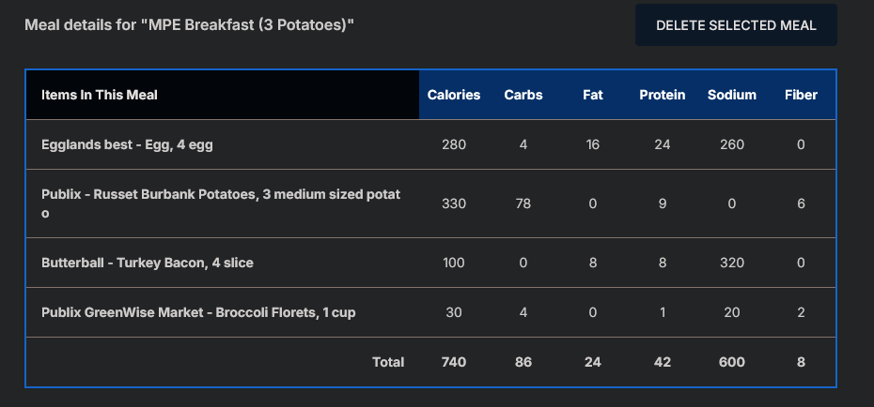Click the Fat column header

(x=592, y=95)
